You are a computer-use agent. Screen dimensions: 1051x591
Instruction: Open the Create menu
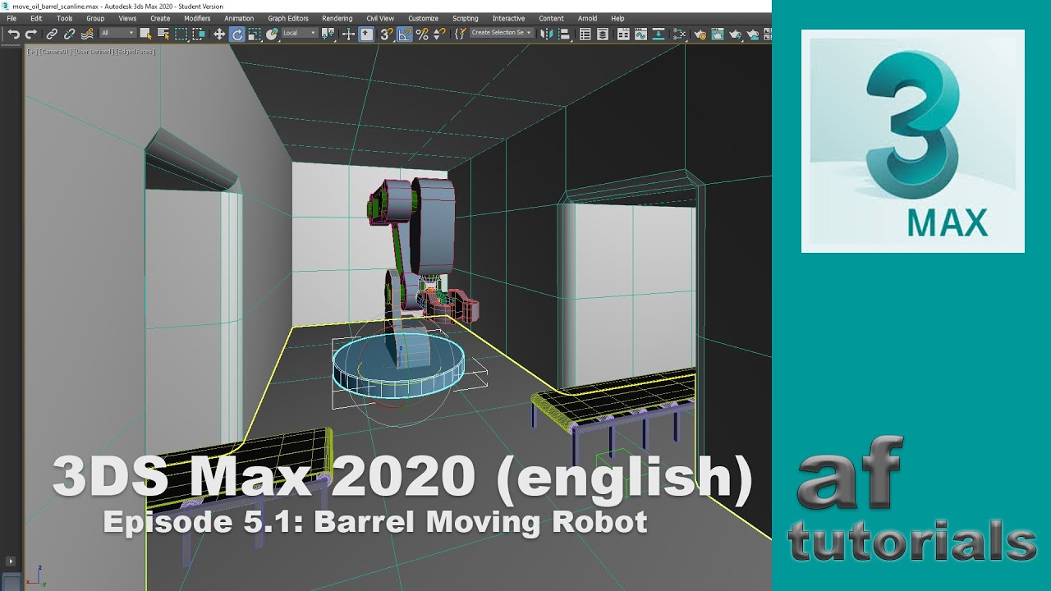pos(160,18)
